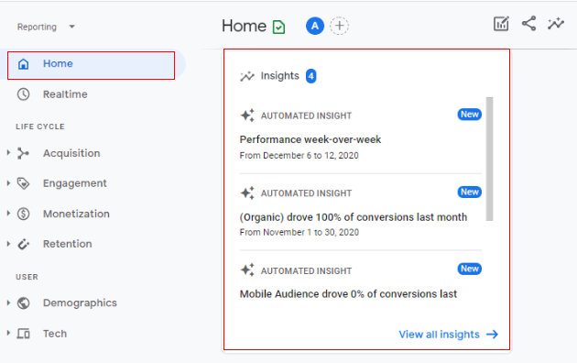577x363 pixels.
Task: Add a comparison with the plus icon
Action: click(339, 26)
